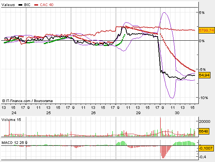Click the date label 26
Screen dimensions: 215x162
[93, 113]
